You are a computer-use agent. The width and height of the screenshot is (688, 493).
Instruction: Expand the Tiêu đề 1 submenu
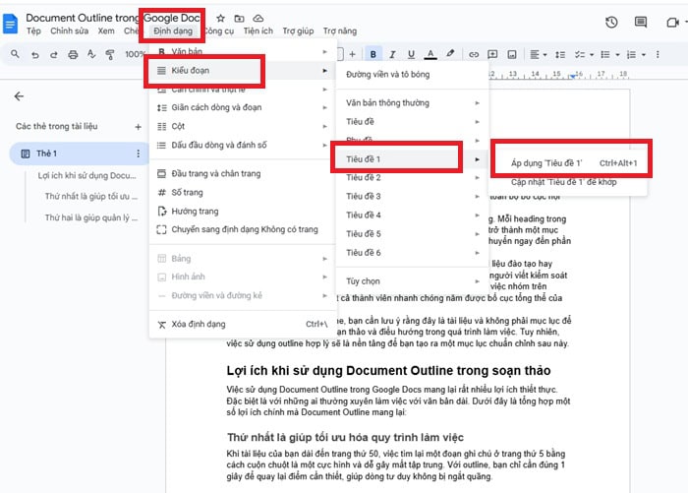coord(413,159)
